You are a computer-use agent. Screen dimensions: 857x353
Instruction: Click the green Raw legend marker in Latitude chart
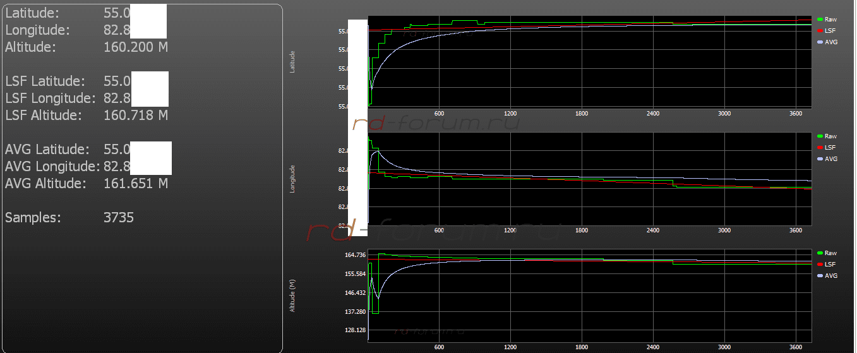pyautogui.click(x=819, y=20)
